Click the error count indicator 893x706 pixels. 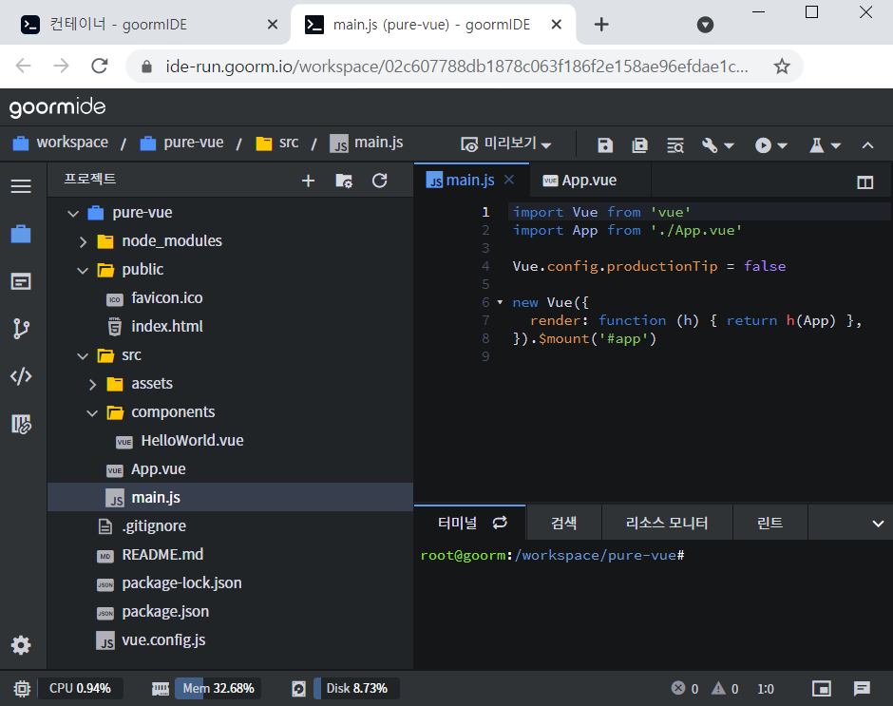point(685,688)
